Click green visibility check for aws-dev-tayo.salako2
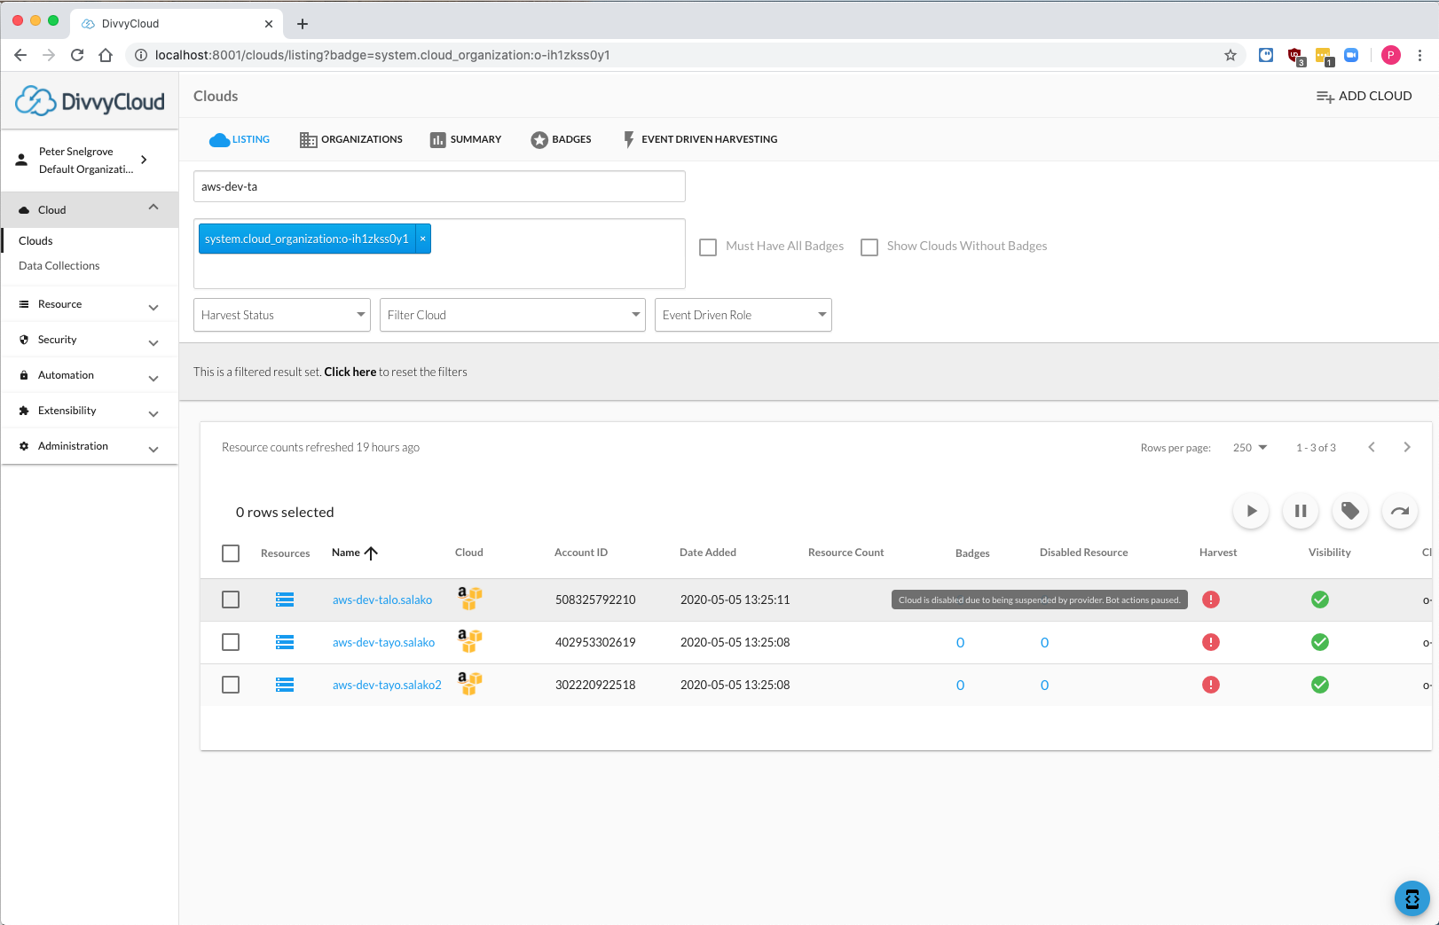The height and width of the screenshot is (925, 1439). pyautogui.click(x=1320, y=685)
